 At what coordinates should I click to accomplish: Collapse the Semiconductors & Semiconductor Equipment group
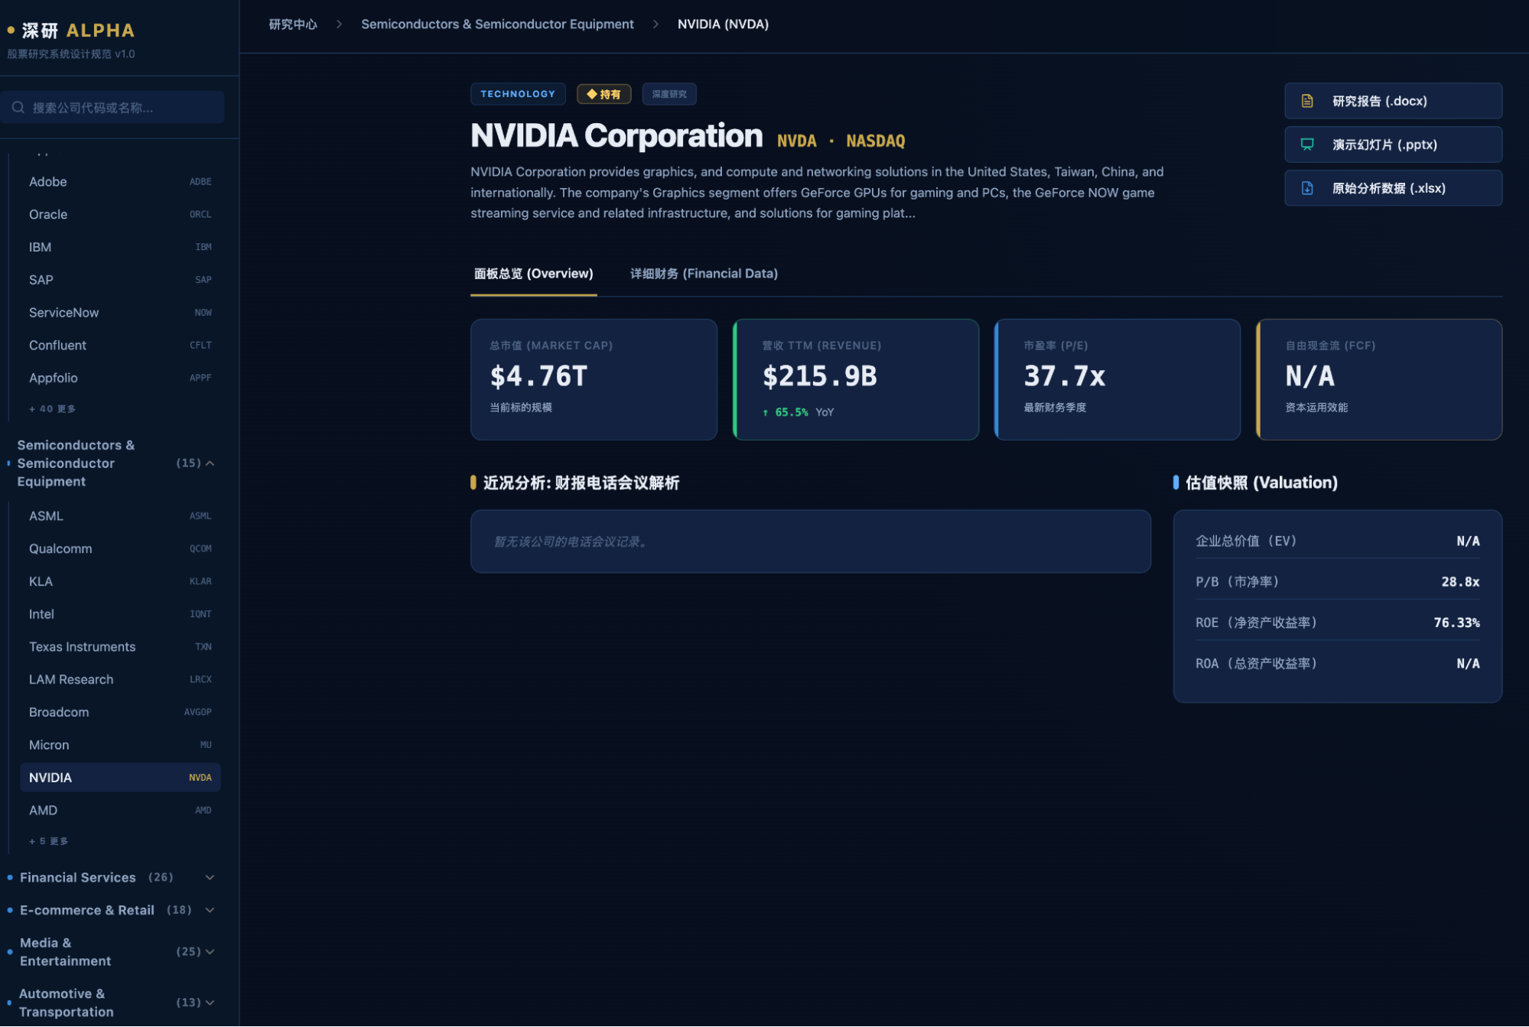click(210, 463)
